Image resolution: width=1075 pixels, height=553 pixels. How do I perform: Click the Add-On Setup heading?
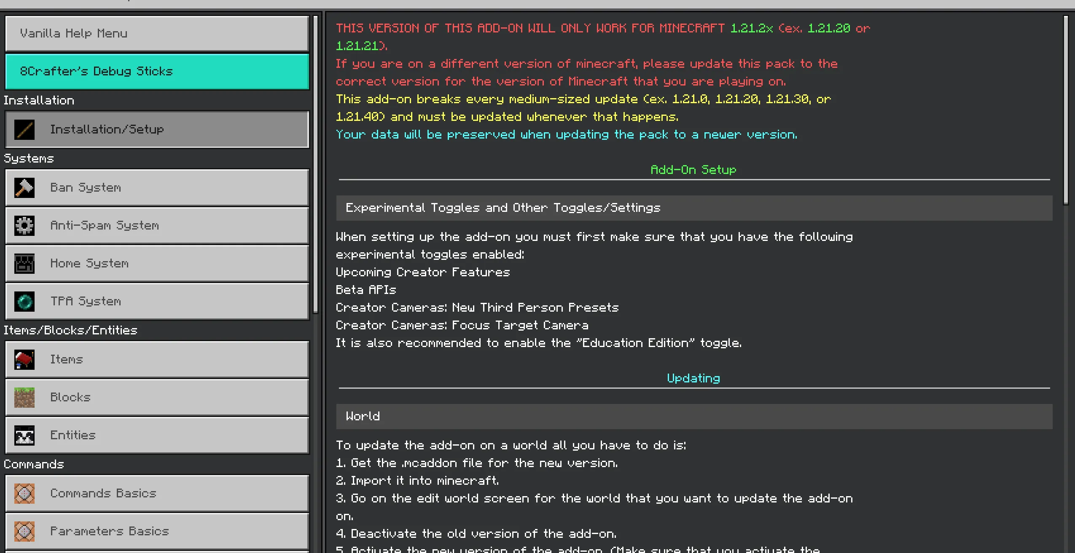click(693, 170)
